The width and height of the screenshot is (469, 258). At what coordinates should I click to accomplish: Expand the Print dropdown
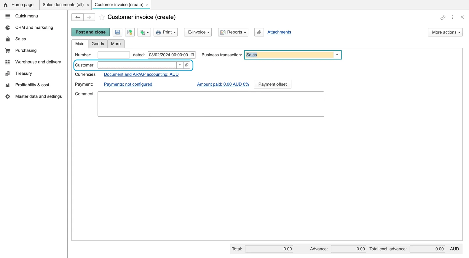pos(166,32)
